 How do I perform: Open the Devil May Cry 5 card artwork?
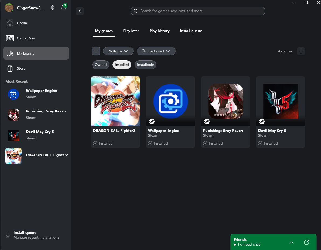point(281,101)
